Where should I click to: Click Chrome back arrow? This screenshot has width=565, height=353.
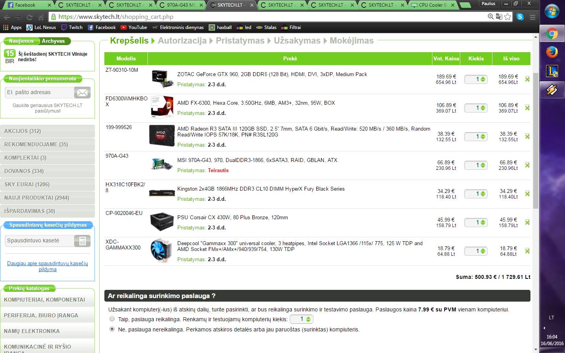pos(7,17)
